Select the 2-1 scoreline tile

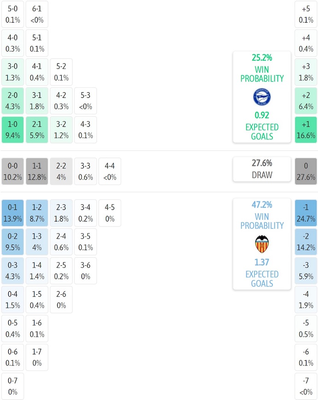(x=37, y=130)
